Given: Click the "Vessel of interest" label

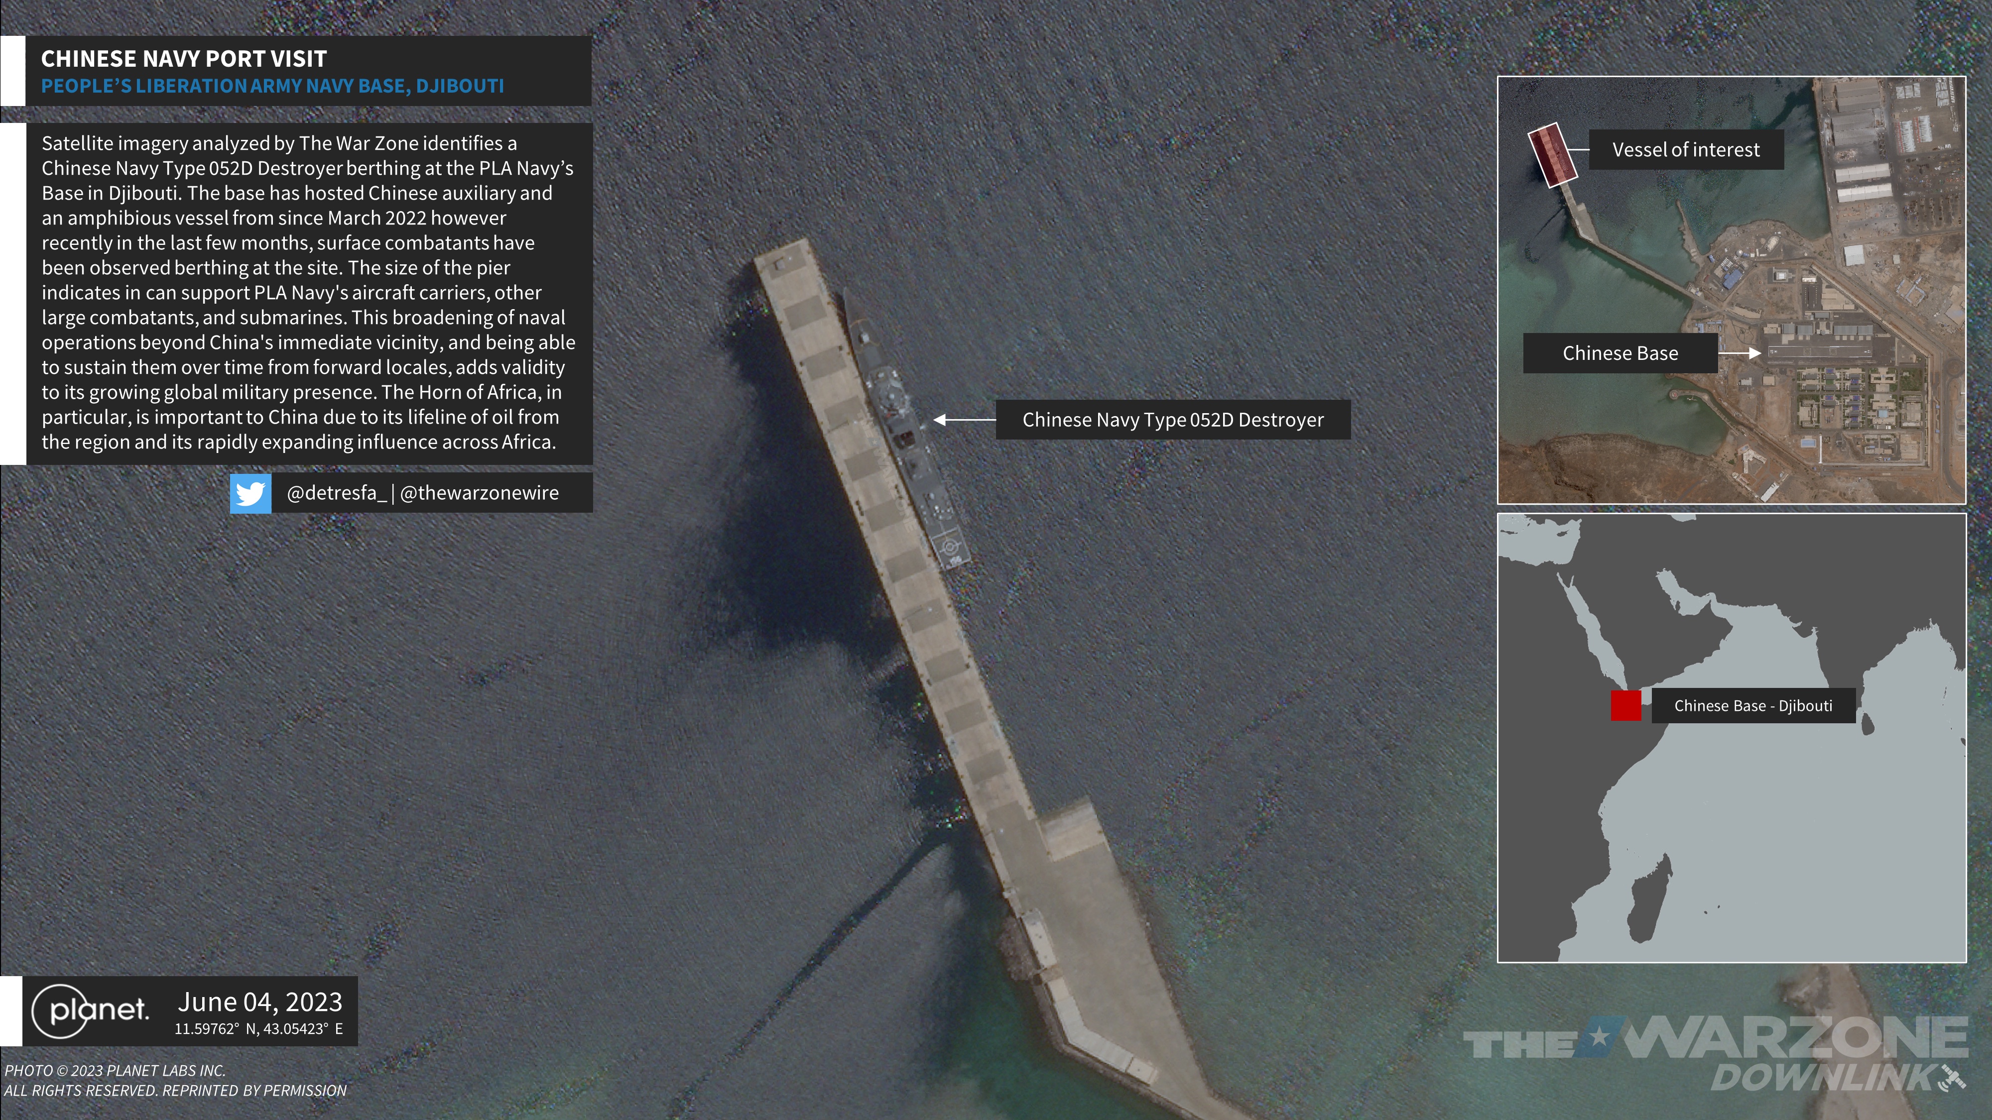Looking at the screenshot, I should 1686,149.
